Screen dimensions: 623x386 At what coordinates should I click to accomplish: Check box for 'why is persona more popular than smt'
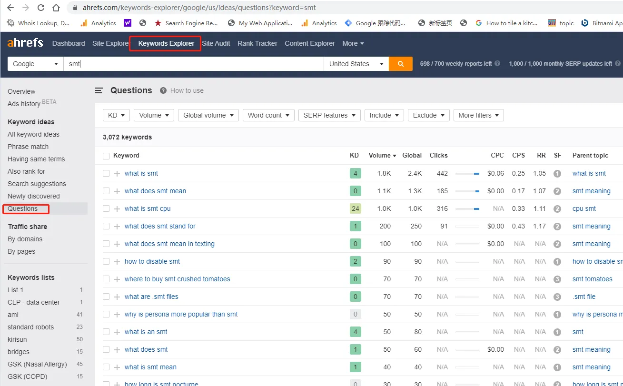tap(106, 314)
